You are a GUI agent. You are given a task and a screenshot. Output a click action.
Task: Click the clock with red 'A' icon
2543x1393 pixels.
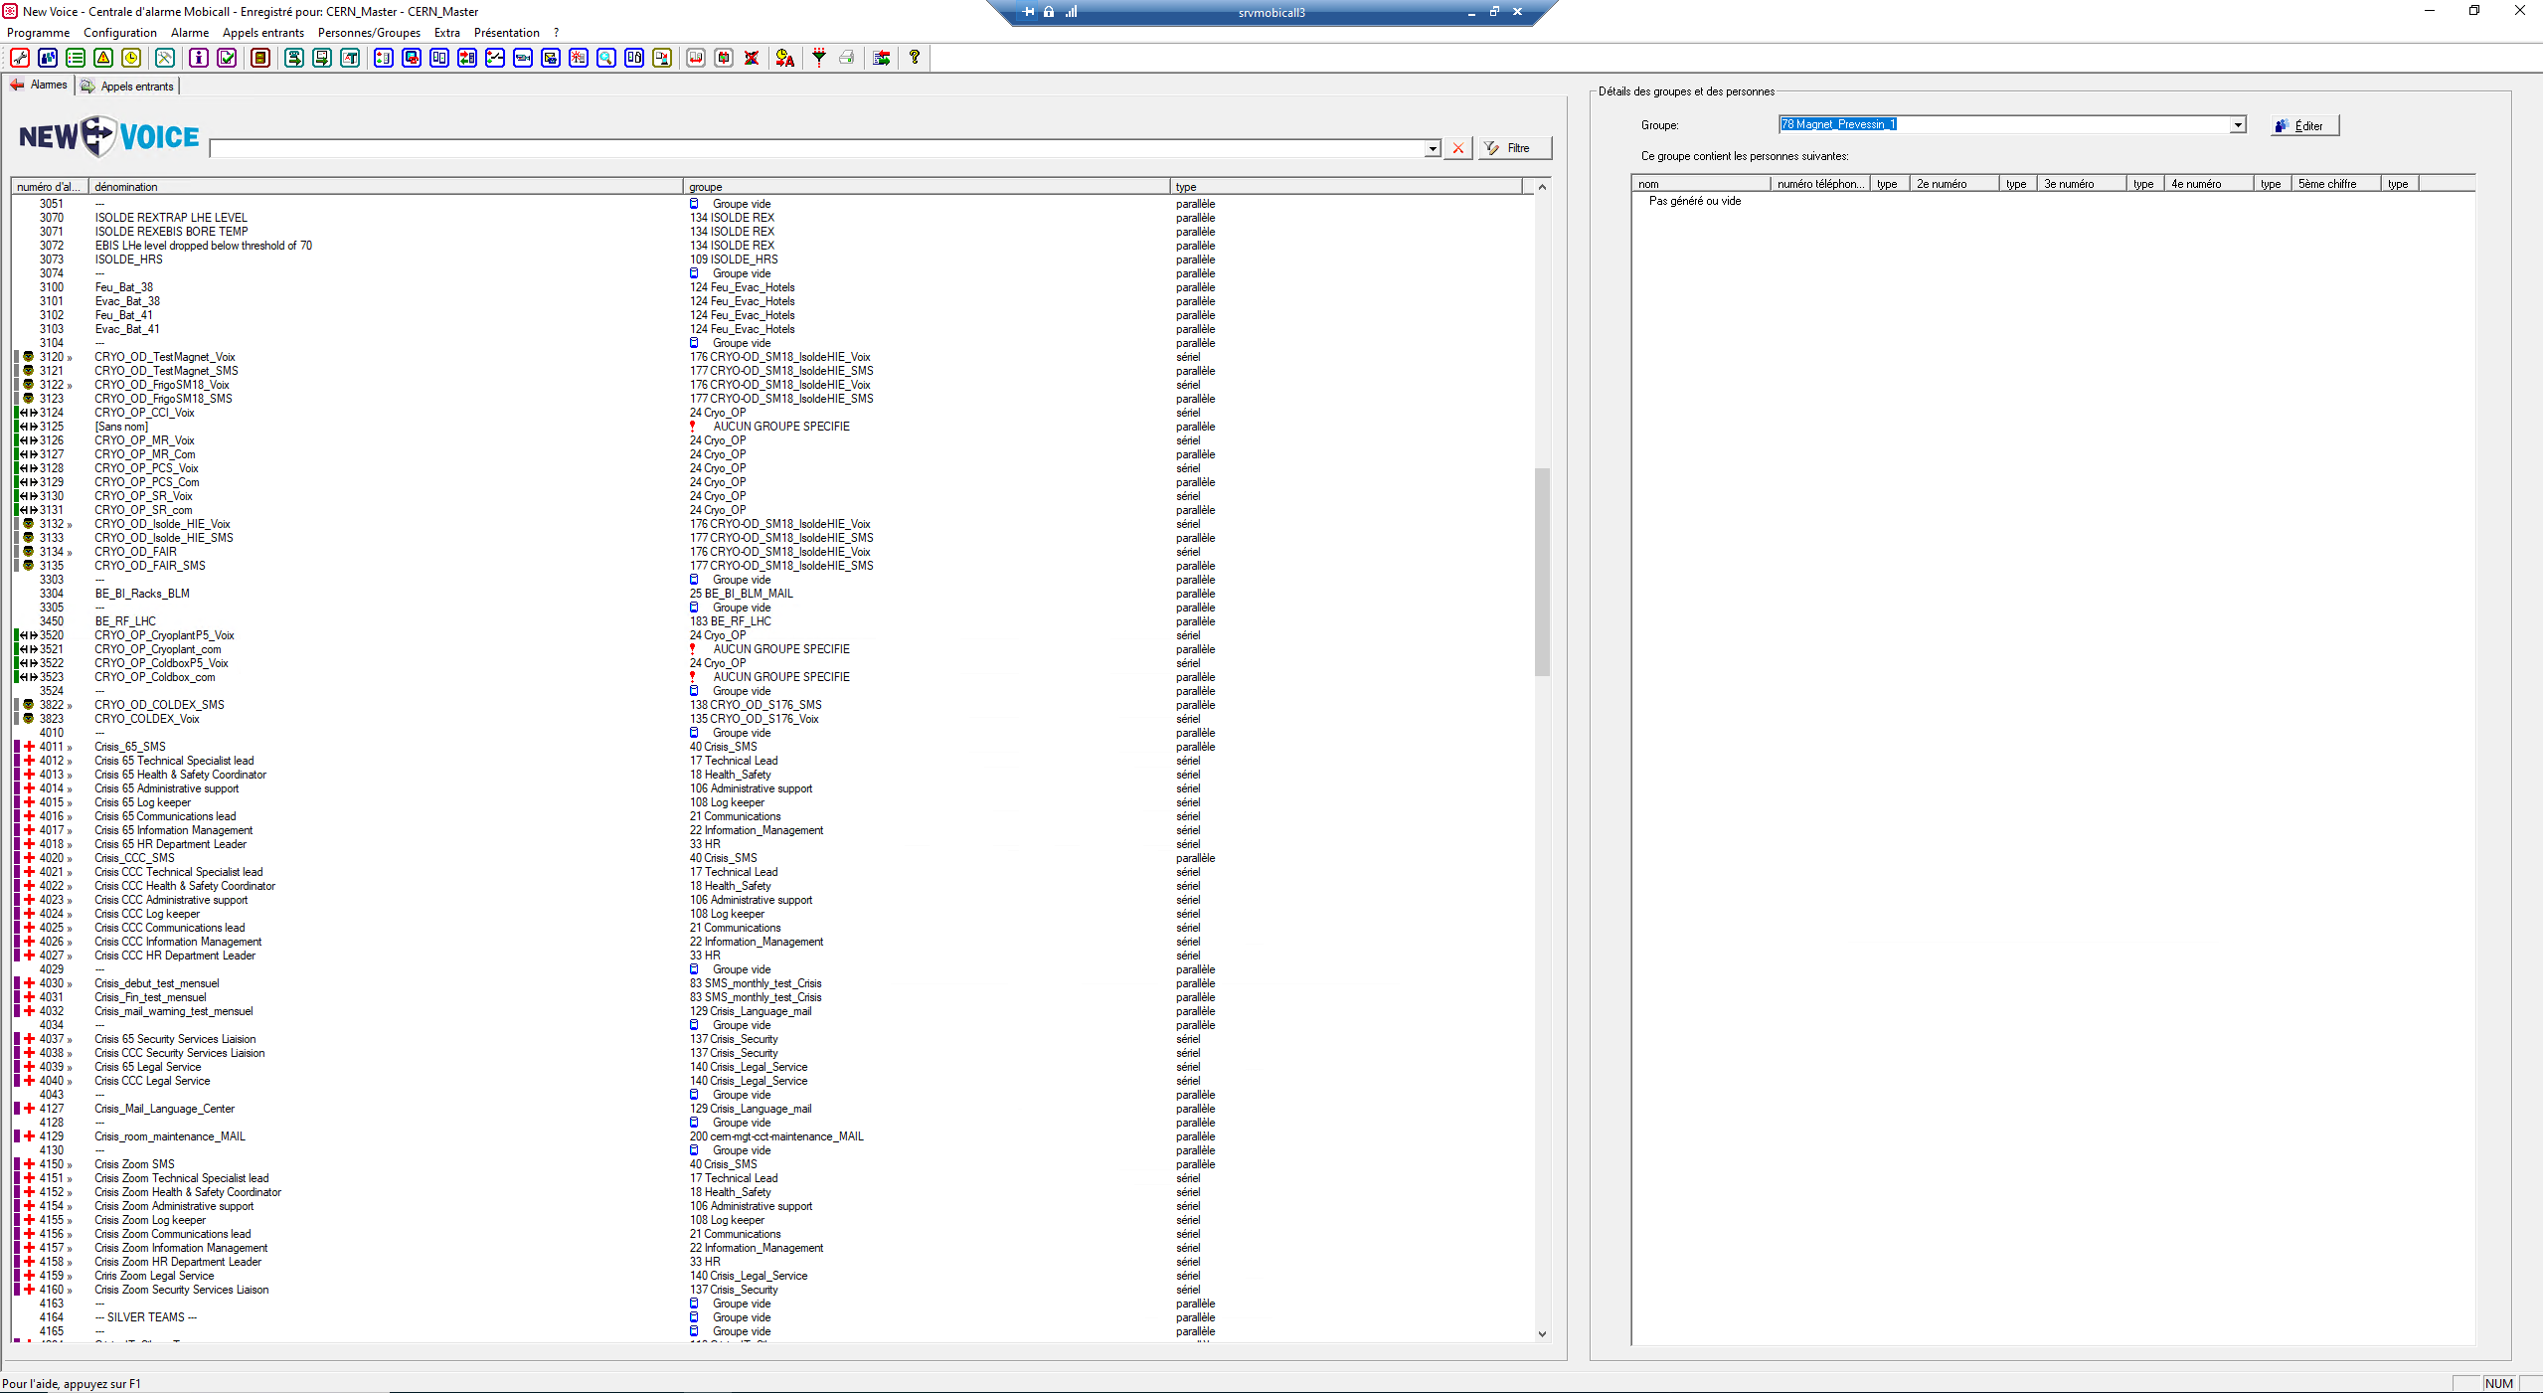785,58
